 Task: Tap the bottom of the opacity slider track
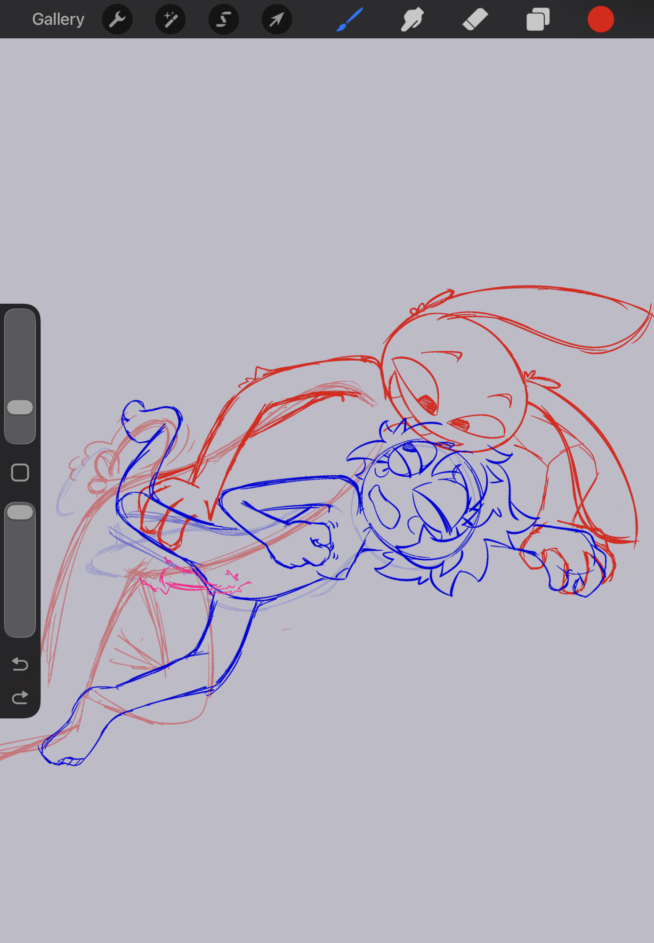point(20,627)
